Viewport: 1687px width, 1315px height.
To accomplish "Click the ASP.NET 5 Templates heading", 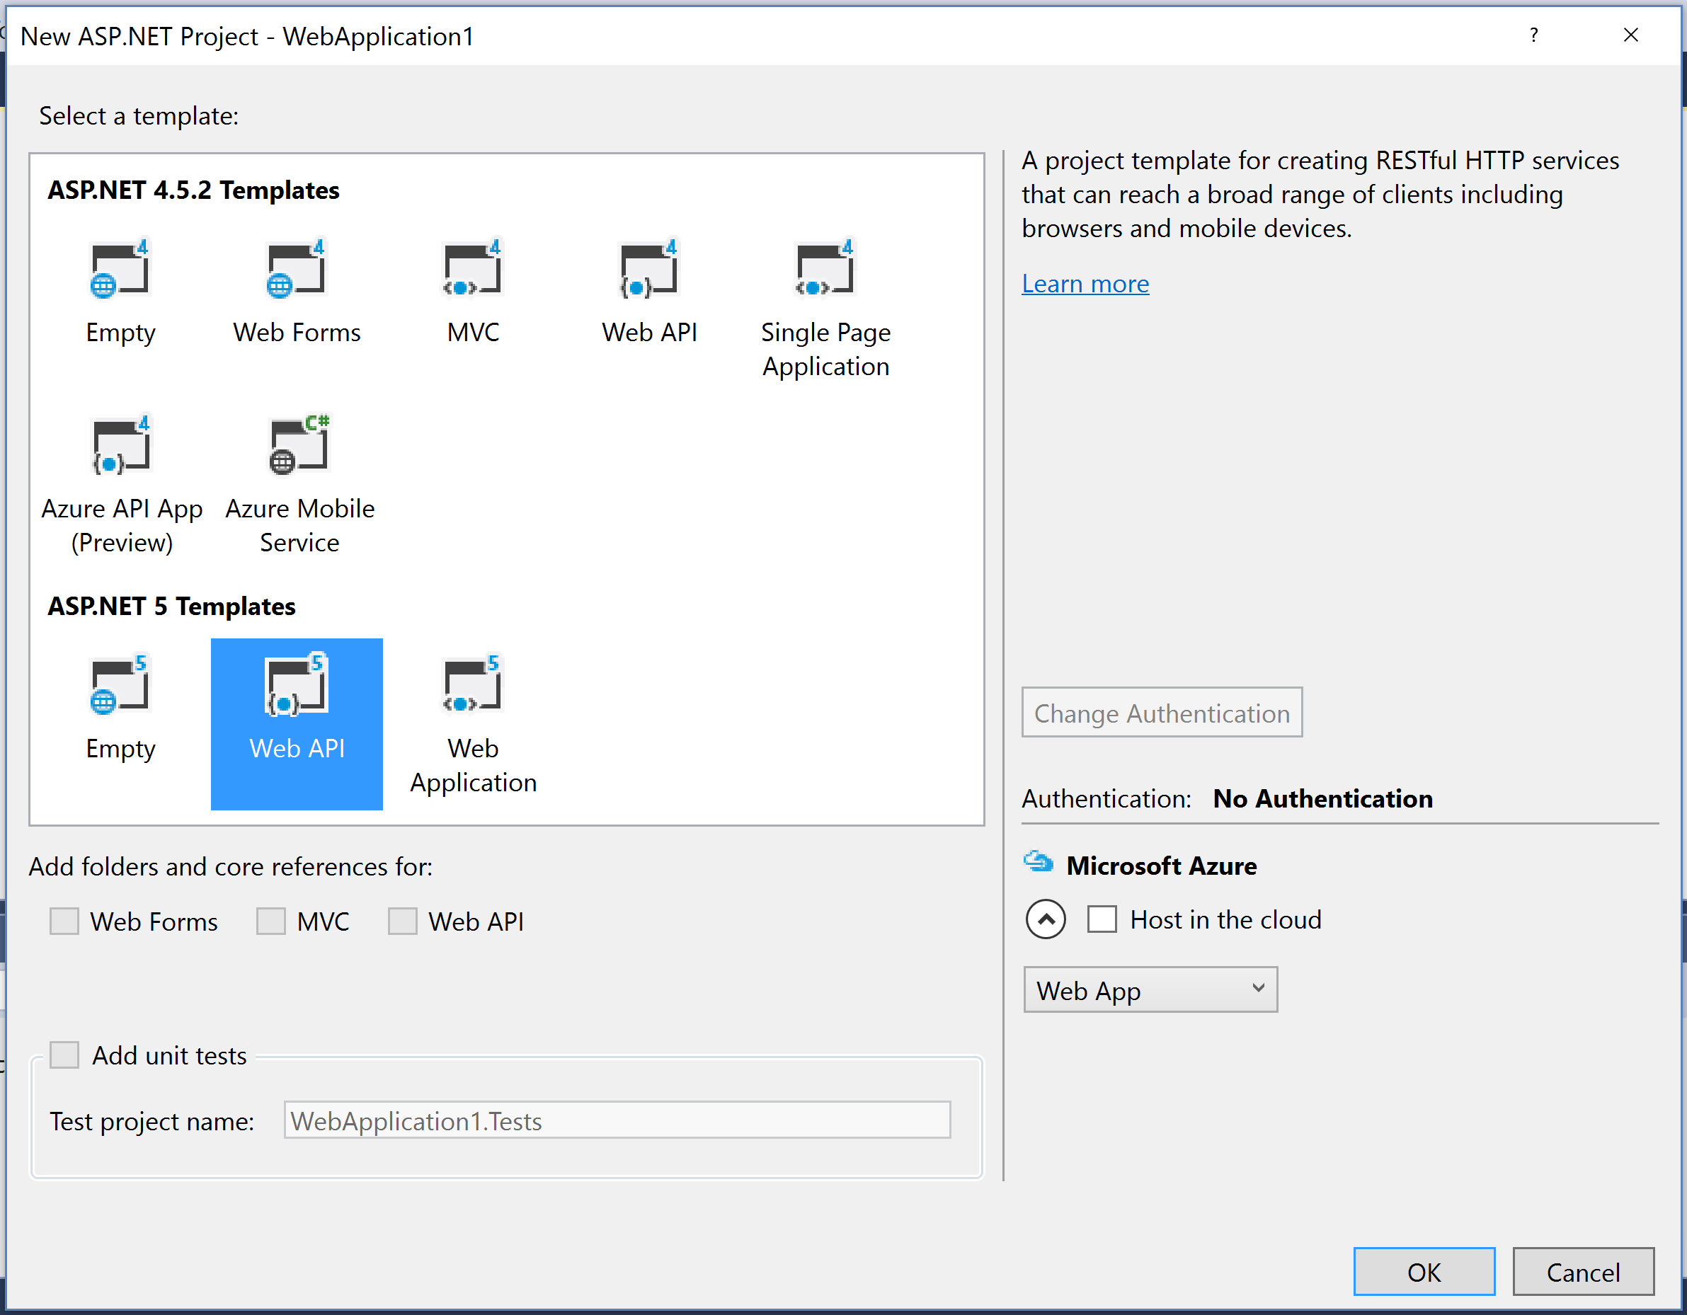I will 171,606.
